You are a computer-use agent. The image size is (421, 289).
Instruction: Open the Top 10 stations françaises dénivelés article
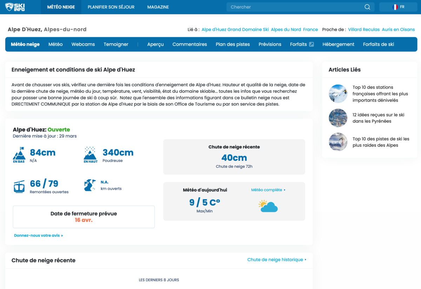[x=380, y=94]
